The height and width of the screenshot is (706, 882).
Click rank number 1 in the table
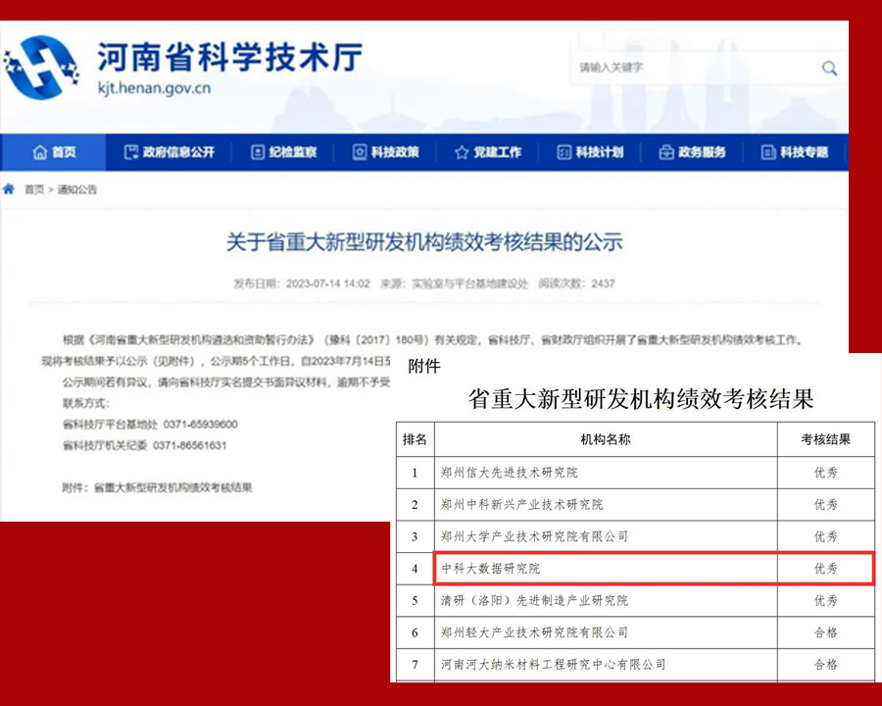coord(415,473)
